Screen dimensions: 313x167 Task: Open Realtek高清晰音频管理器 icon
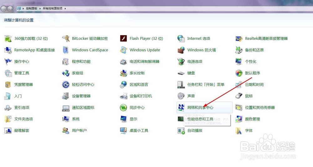pos(239,38)
